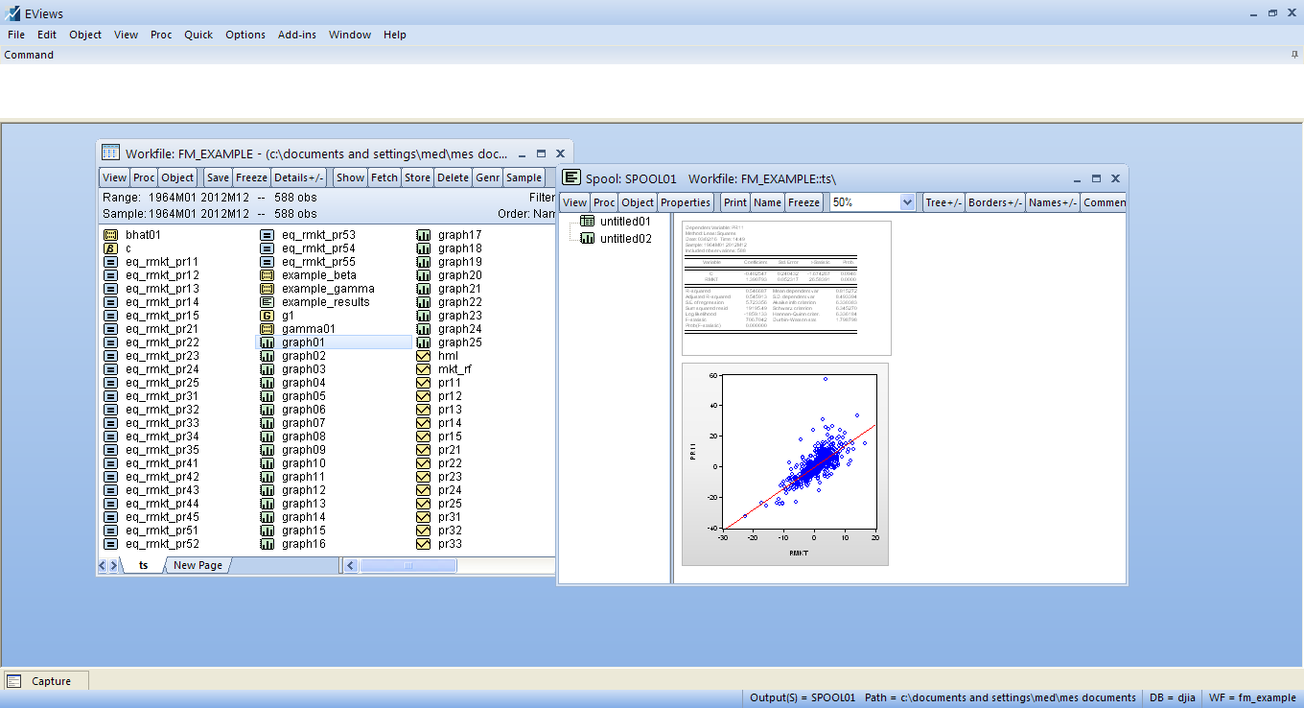Toggle Names+/- in Spool toolbar
This screenshot has width=1304, height=708.
tap(1053, 202)
